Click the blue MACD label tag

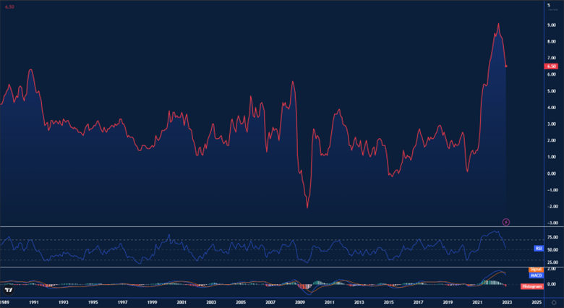(536, 275)
